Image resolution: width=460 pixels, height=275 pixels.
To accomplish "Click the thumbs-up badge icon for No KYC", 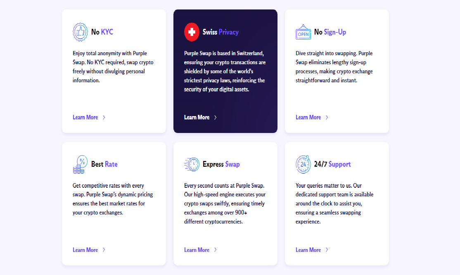I will coord(80,32).
